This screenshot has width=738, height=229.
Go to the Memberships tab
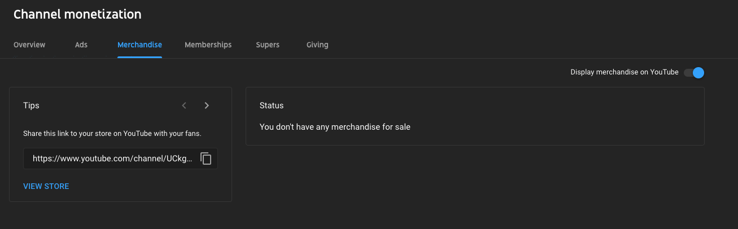(x=208, y=45)
